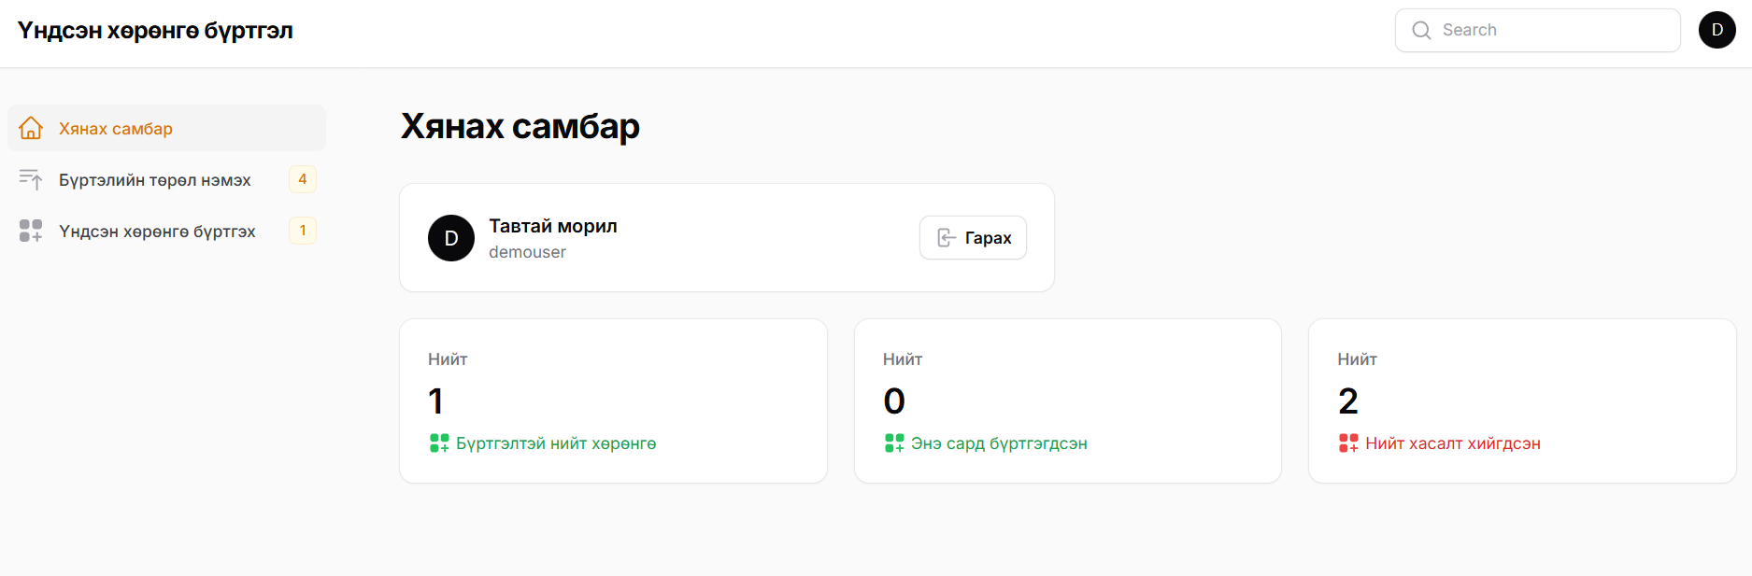This screenshot has height=576, width=1752.
Task: Click the magnifier icon in the search box
Action: [x=1421, y=31]
